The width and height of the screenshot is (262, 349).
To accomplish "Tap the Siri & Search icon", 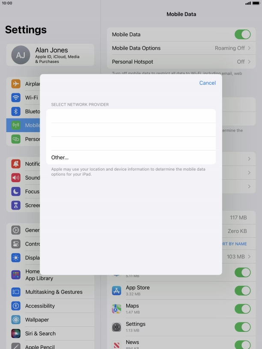I will pyautogui.click(x=16, y=333).
